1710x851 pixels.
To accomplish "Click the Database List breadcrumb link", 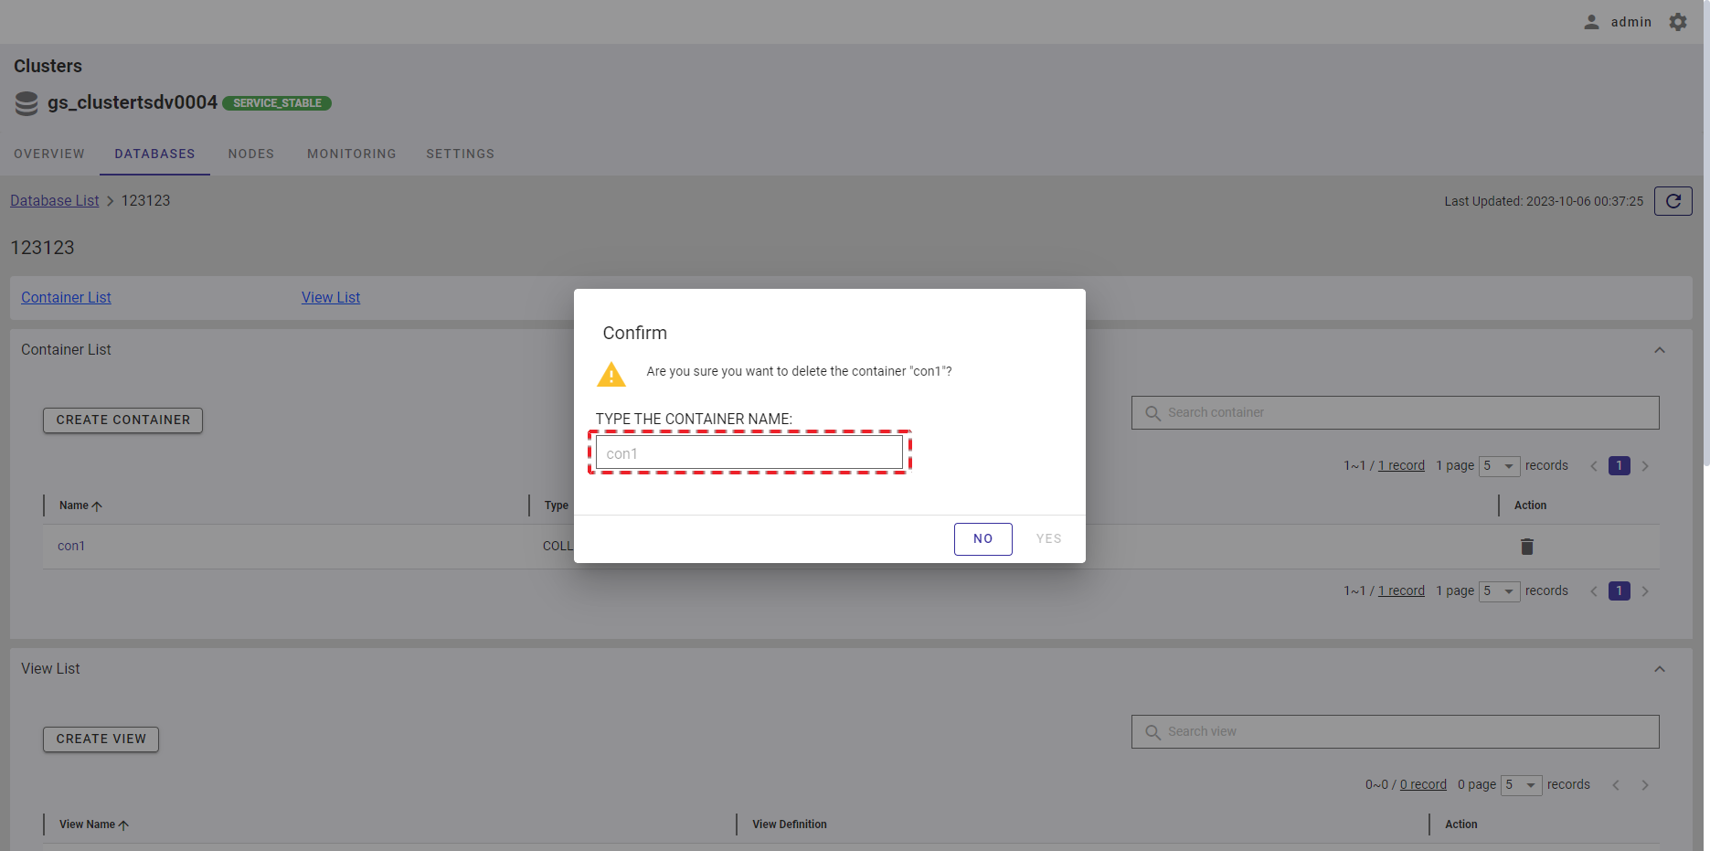I will [55, 201].
